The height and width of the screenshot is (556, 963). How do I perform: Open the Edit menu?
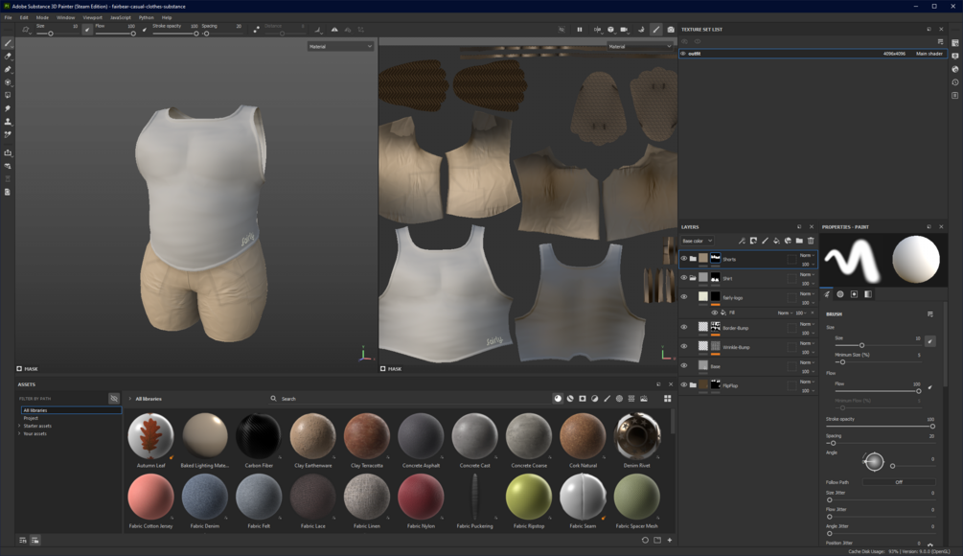point(24,18)
